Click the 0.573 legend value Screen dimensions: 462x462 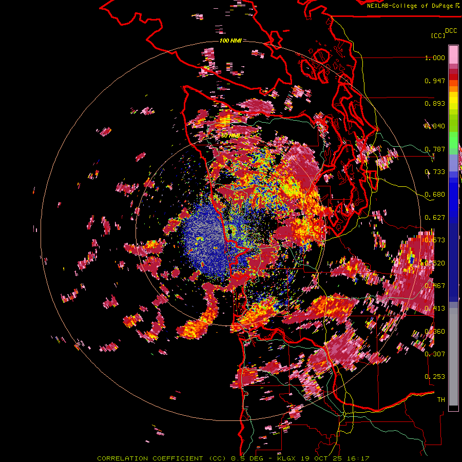pos(435,240)
